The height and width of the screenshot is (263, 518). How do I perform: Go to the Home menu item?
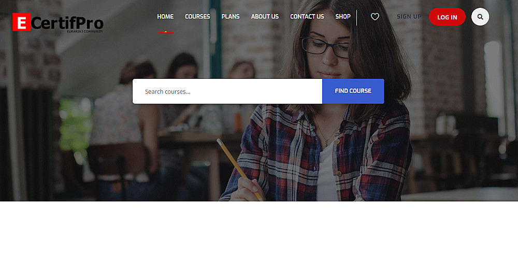pos(165,17)
